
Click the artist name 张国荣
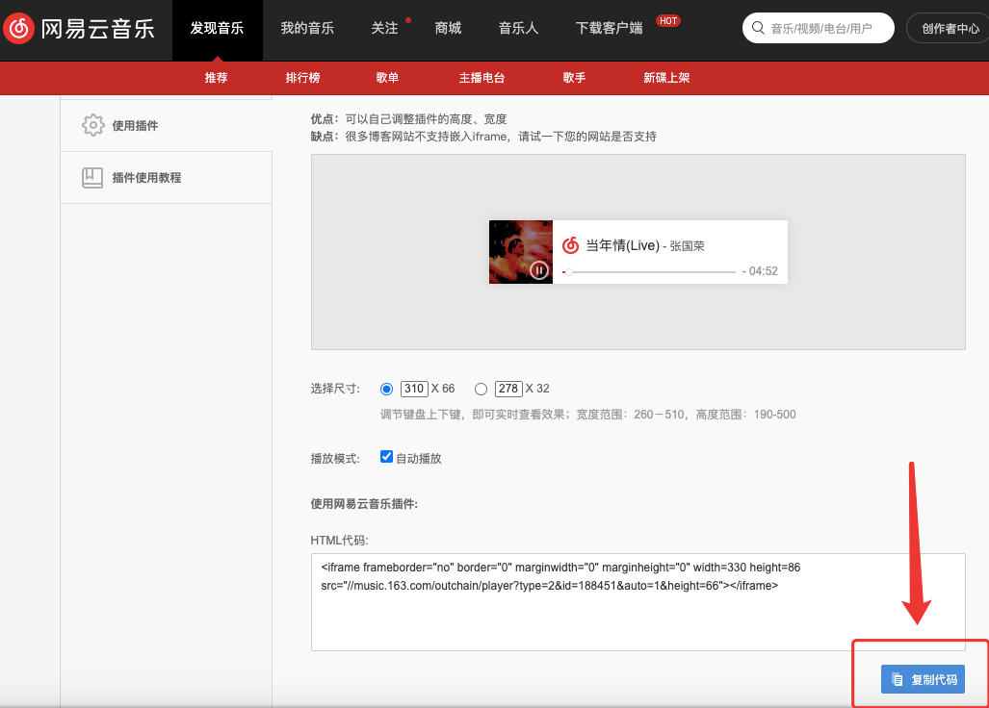[x=687, y=245]
